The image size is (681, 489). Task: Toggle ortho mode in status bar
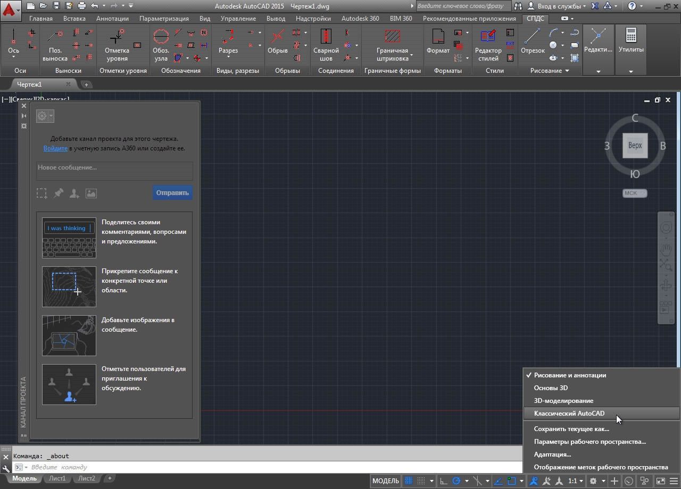[x=443, y=481]
